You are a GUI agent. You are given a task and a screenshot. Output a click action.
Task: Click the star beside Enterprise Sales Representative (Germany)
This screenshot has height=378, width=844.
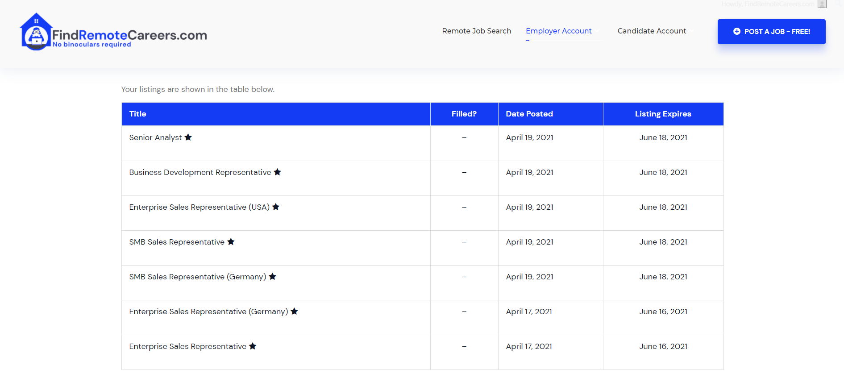pyautogui.click(x=295, y=311)
